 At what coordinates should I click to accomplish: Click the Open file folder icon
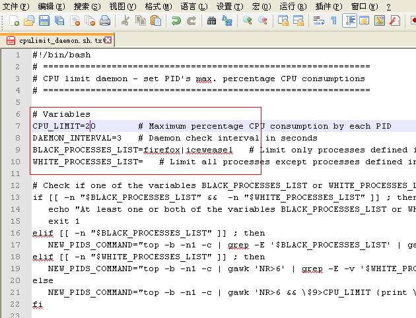29,20
